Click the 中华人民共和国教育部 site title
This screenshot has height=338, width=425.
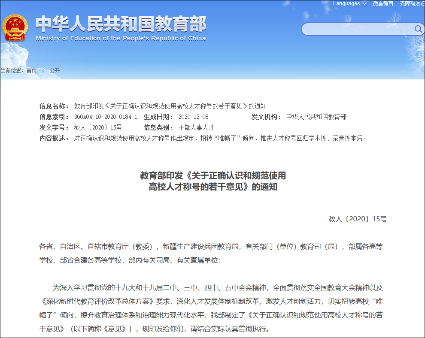click(121, 24)
